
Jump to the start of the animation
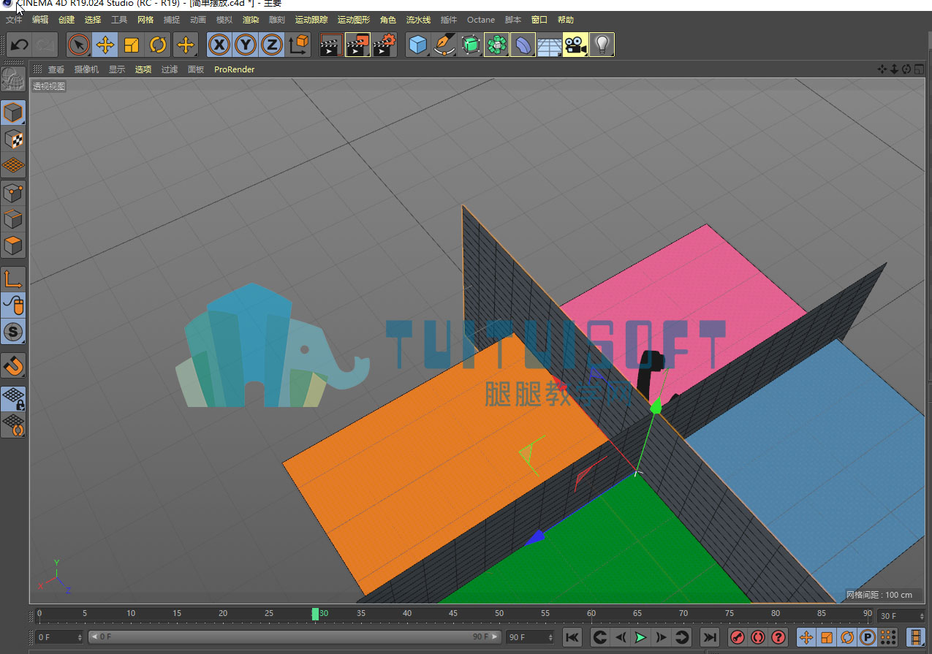572,637
